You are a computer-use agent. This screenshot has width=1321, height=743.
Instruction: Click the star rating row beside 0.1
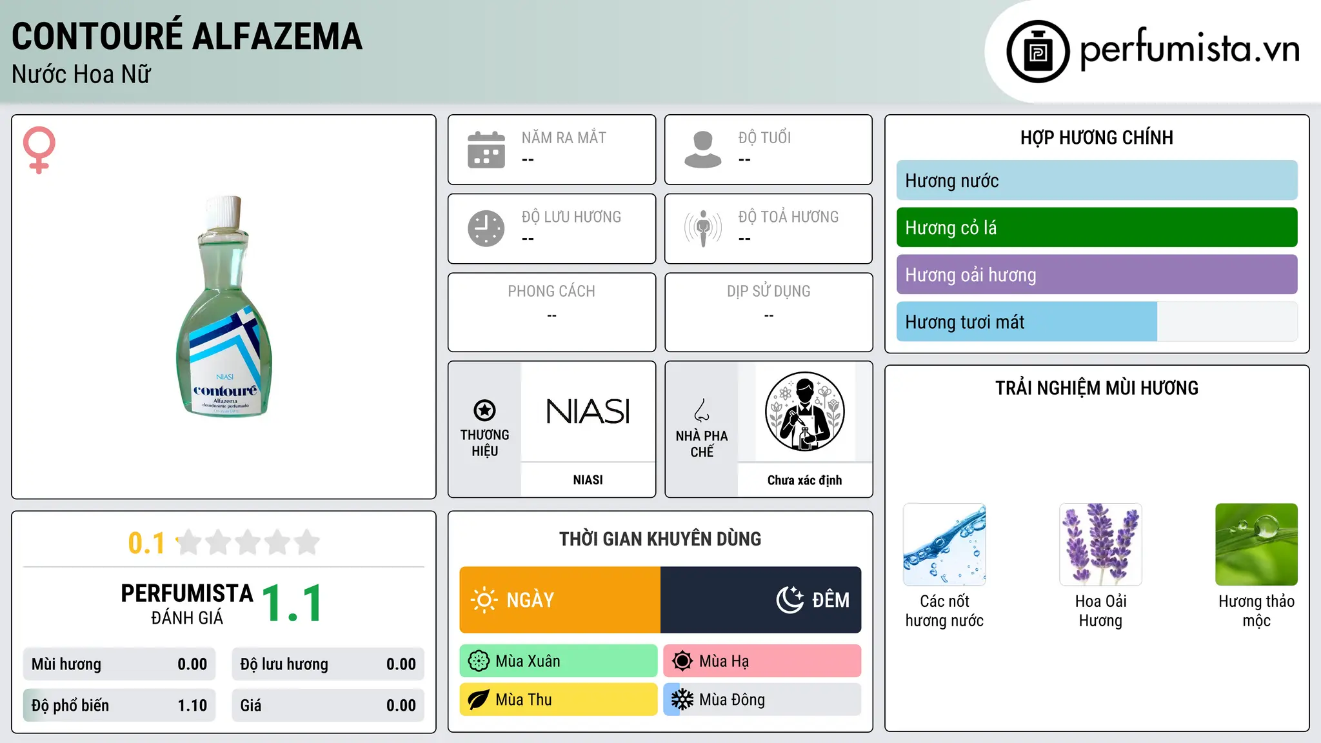click(x=248, y=542)
